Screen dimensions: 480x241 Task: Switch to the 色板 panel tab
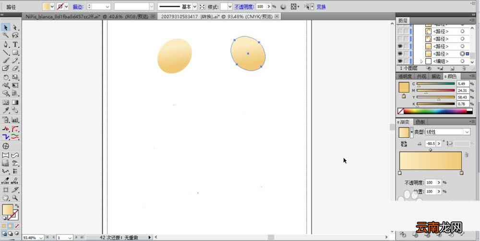pos(420,122)
